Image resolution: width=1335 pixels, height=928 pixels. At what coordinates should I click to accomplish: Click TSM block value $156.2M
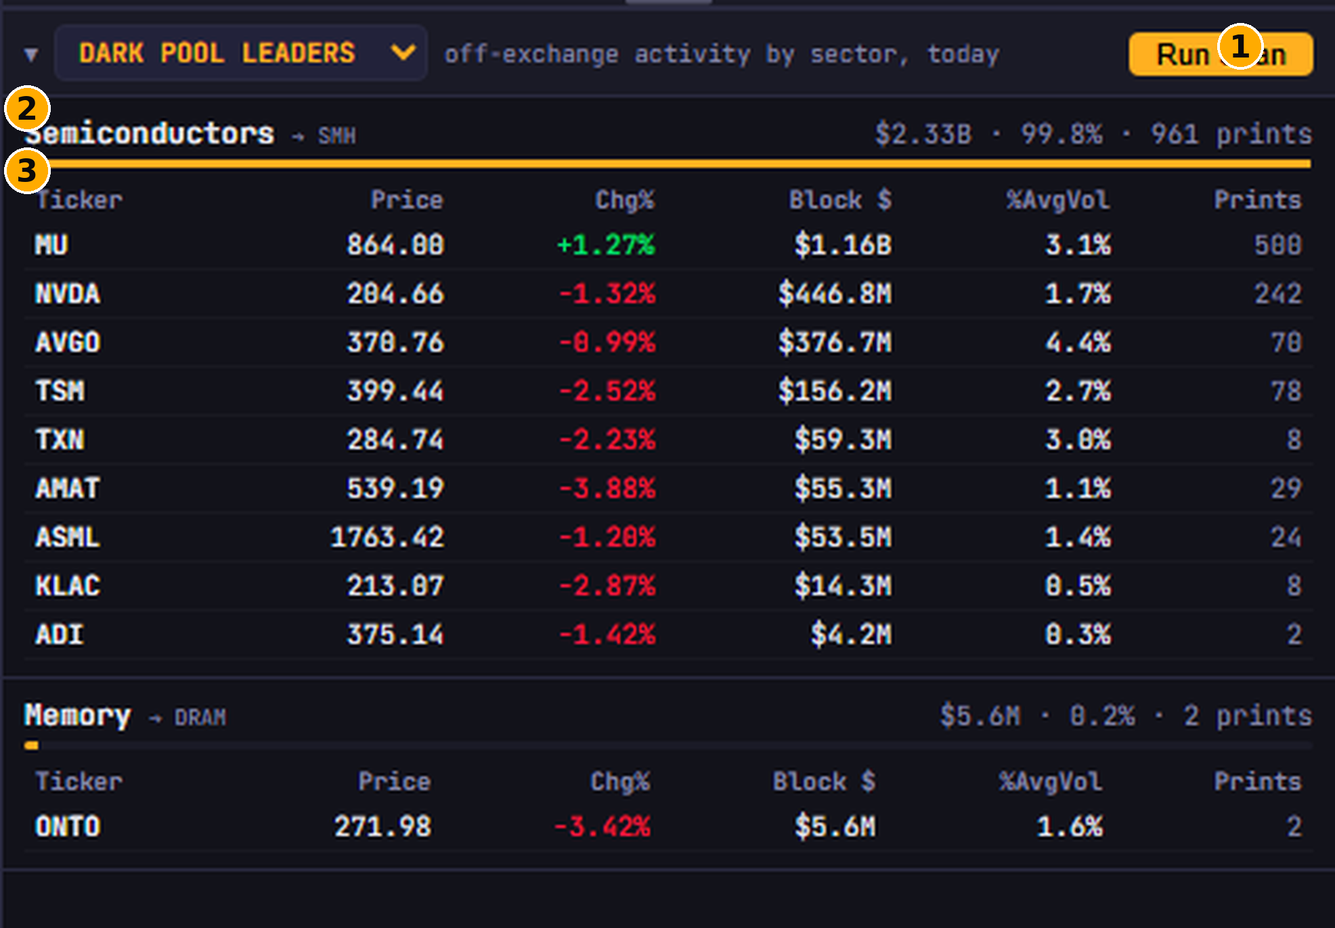click(835, 391)
